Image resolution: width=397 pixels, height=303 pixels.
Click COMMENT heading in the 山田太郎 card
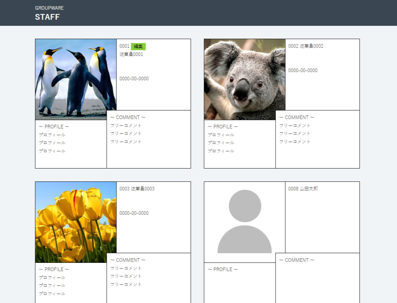[x=297, y=260]
